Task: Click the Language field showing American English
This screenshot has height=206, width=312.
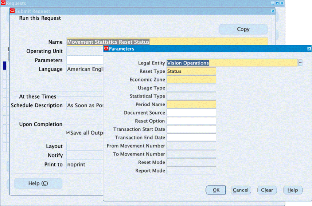Action: 85,69
